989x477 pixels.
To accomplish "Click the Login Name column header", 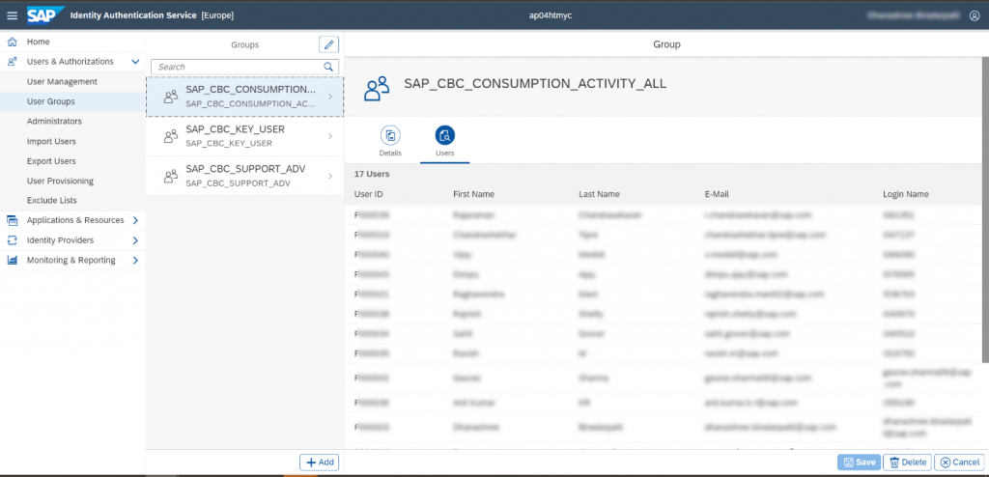I will [906, 194].
